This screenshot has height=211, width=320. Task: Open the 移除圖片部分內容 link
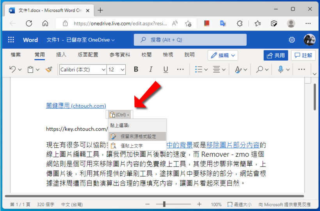(233, 145)
